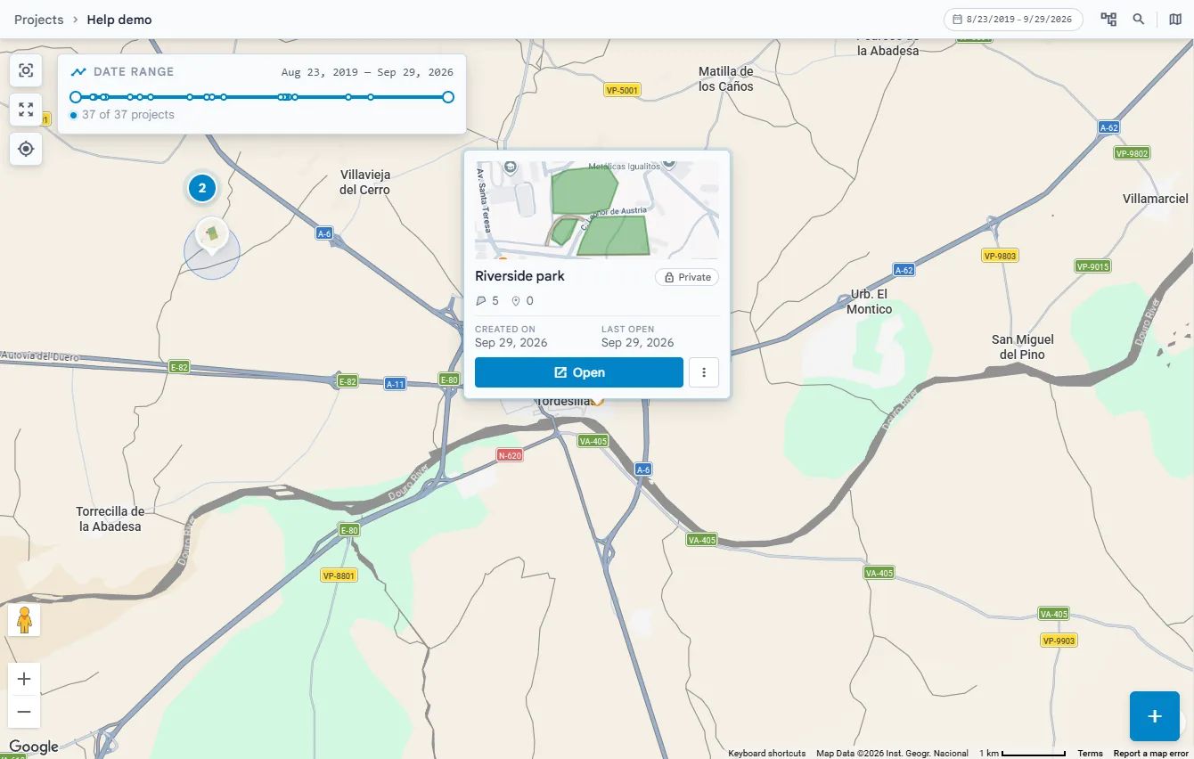This screenshot has width=1194, height=759.
Task: Click the VP-5001 road badge
Action: (x=622, y=90)
